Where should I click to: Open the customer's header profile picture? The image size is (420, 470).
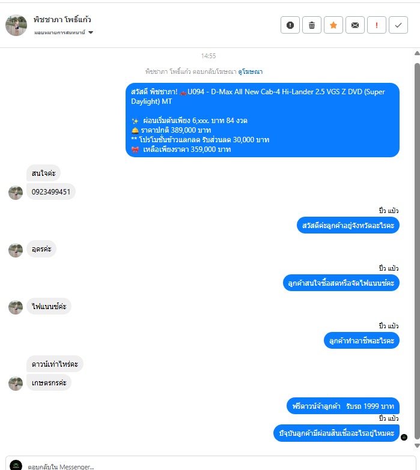tap(16, 25)
